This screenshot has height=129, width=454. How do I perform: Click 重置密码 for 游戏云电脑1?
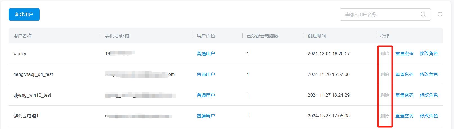pos(404,116)
